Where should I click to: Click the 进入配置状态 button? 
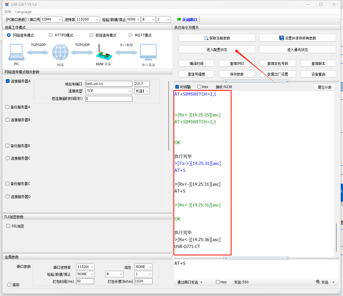coord(217,50)
